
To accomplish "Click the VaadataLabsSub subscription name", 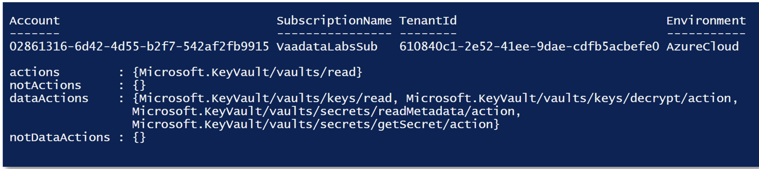I will pos(327,46).
